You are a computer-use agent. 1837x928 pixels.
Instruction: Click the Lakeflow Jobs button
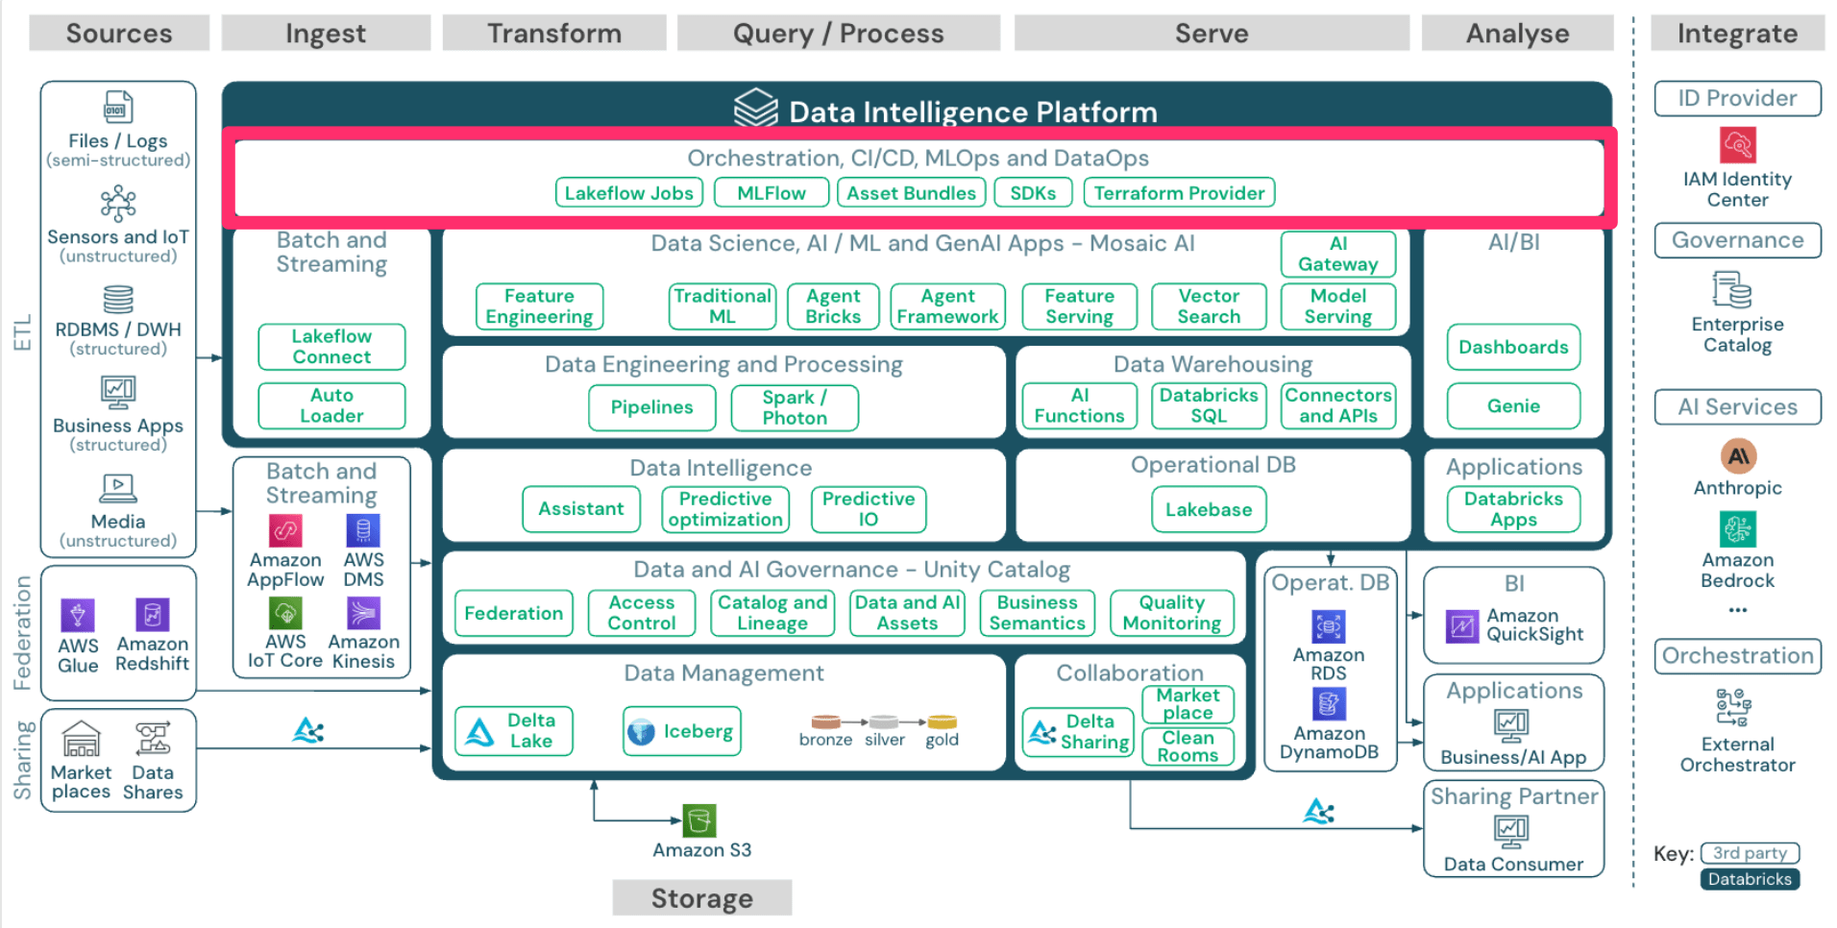click(x=628, y=192)
